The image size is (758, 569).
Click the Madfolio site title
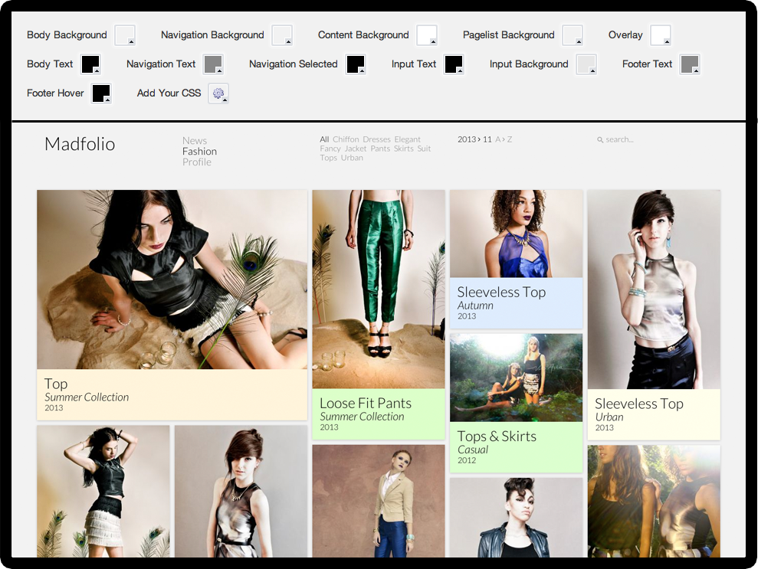click(80, 144)
